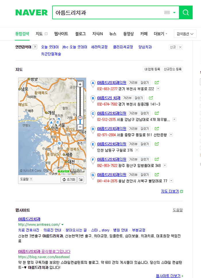201x278 pixels.
Task: Click the related search help question icon
Action: (x=35, y=47)
